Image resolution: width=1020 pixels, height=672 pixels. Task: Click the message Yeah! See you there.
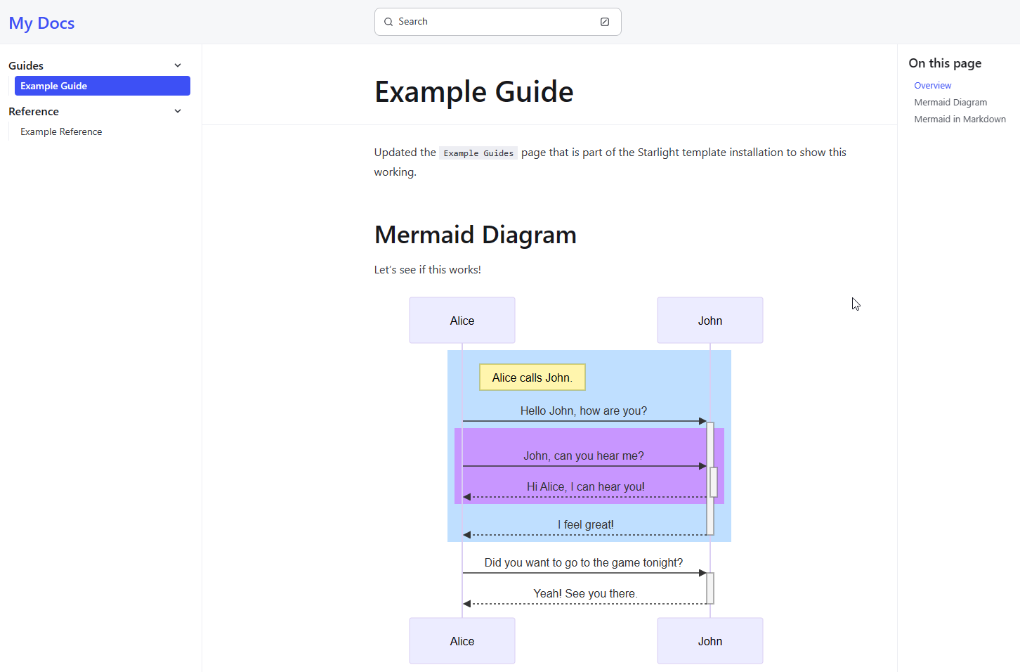[x=586, y=593]
